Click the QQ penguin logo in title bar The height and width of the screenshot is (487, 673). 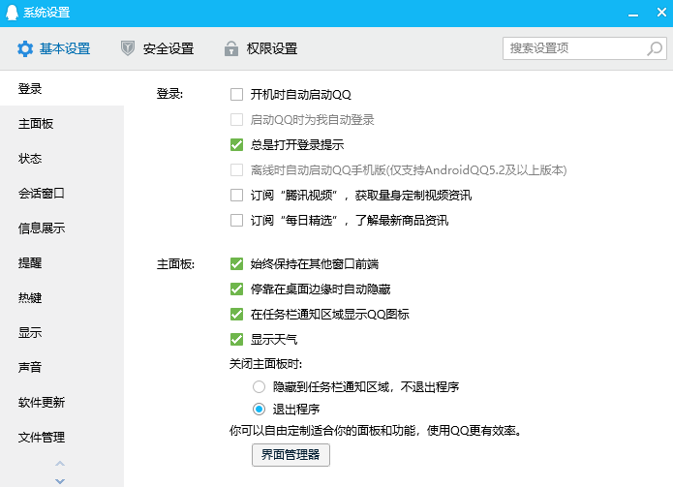point(12,13)
